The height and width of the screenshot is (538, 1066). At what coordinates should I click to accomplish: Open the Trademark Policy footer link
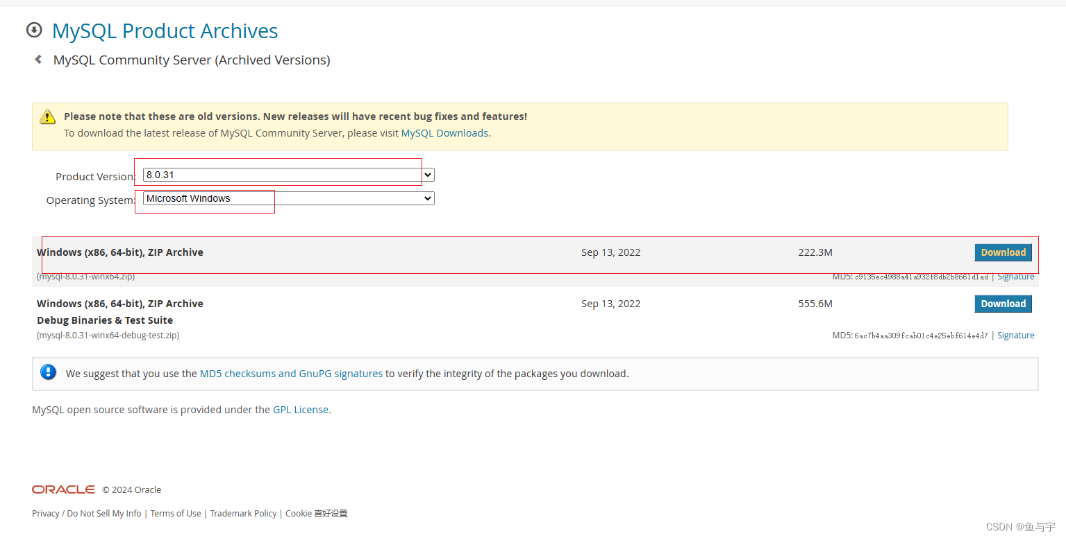243,514
